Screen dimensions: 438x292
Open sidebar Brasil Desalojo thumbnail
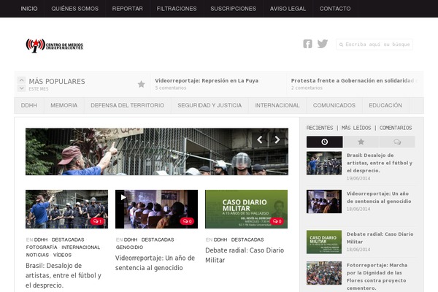pyautogui.click(x=324, y=164)
